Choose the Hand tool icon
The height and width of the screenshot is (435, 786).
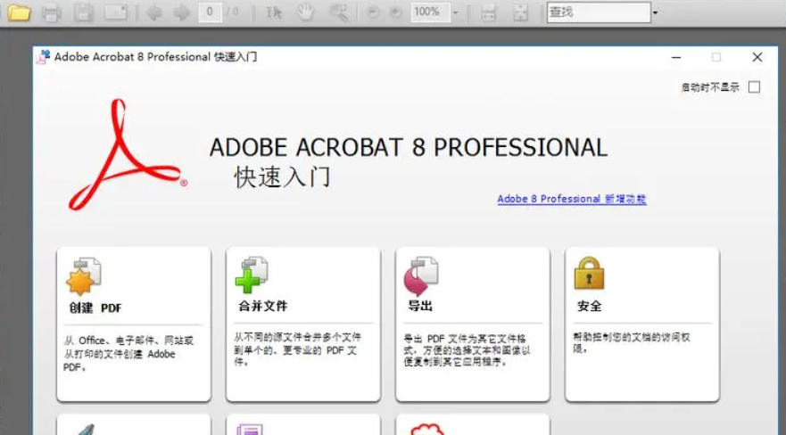[x=305, y=12]
